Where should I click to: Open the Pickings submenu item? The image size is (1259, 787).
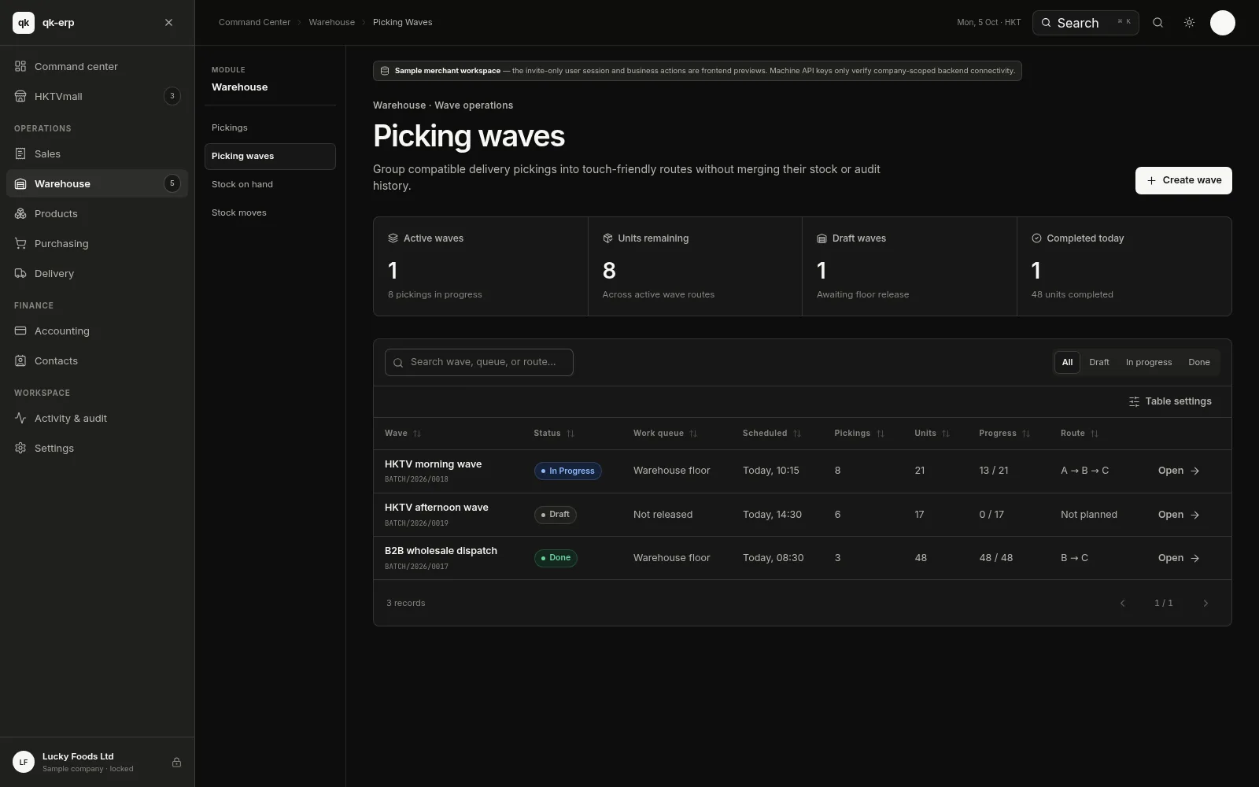click(x=270, y=127)
